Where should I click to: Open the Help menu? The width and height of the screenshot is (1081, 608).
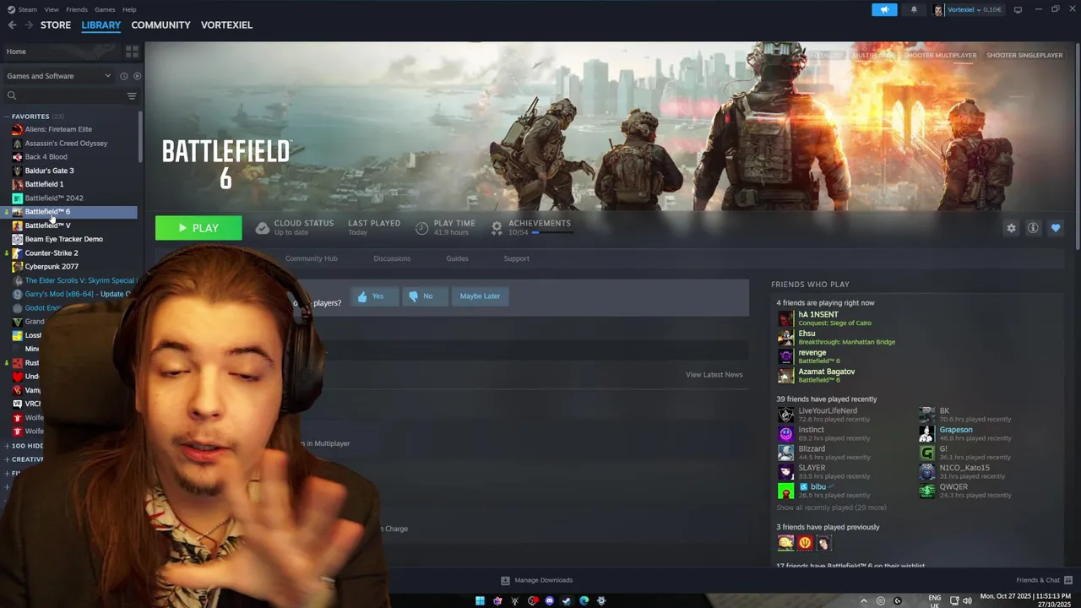tap(129, 9)
